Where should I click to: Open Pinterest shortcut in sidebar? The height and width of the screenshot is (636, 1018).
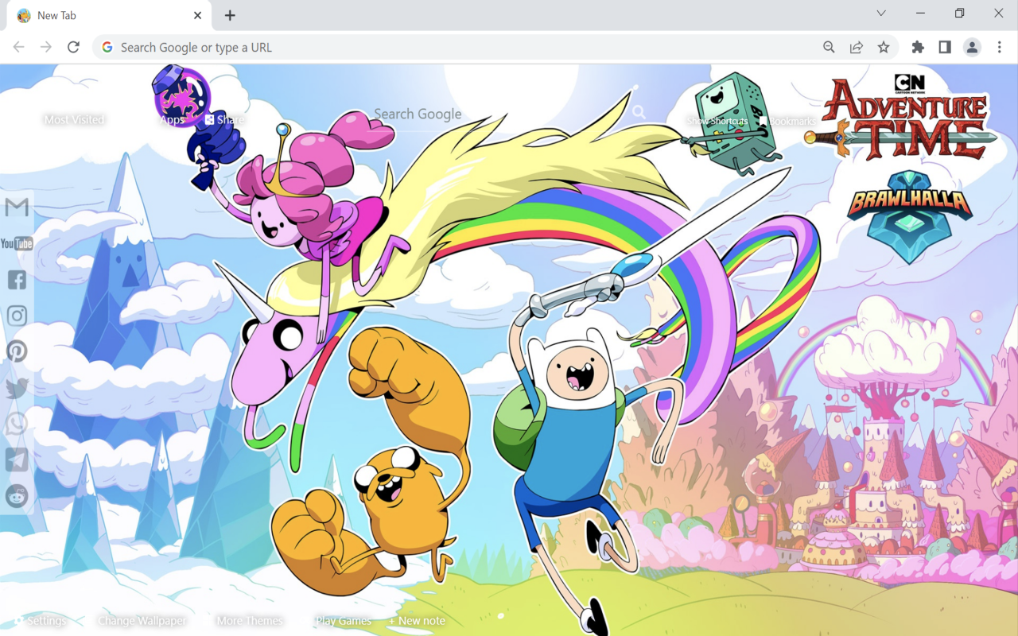17,351
